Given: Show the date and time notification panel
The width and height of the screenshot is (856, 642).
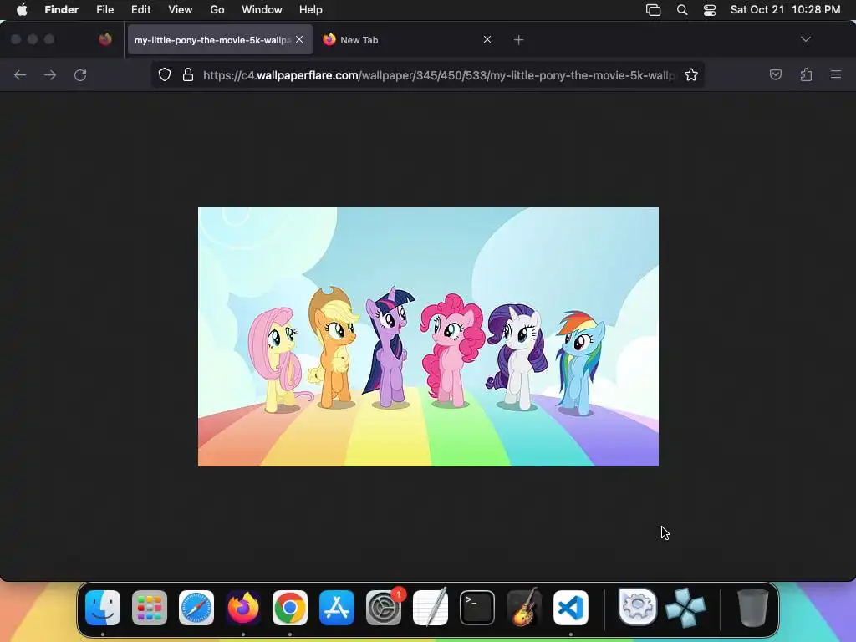Looking at the screenshot, I should click(785, 10).
